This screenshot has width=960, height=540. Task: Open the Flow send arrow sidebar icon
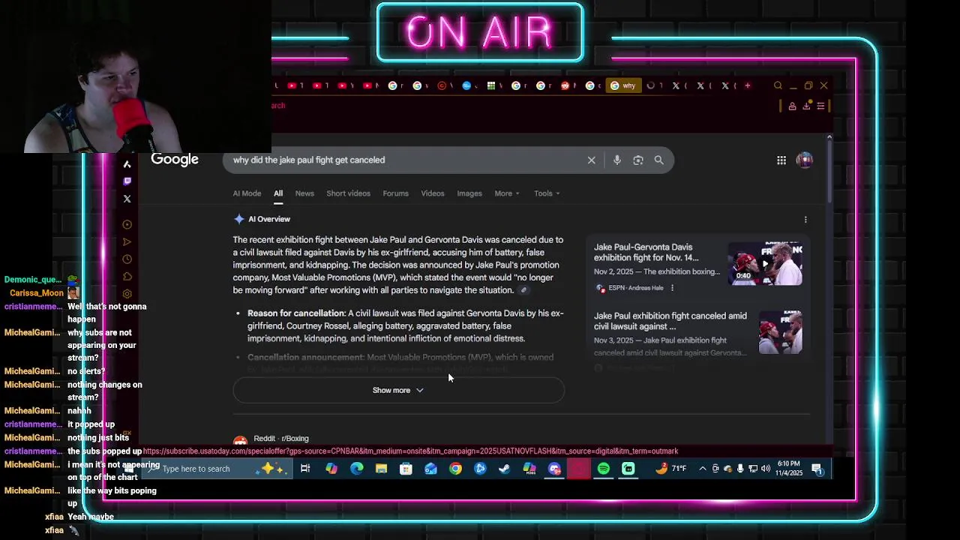coord(127,241)
